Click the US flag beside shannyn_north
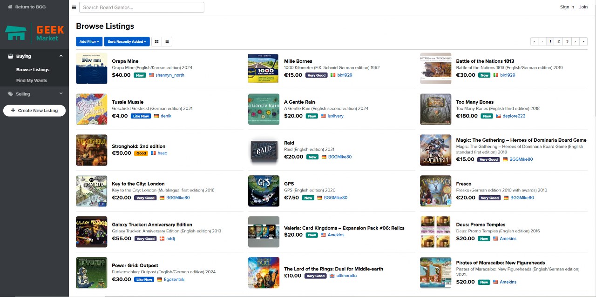This screenshot has width=596, height=297. [151, 75]
